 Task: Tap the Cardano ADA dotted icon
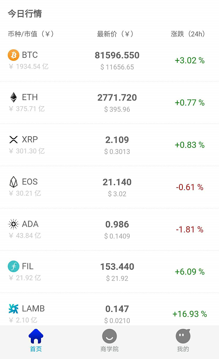pyautogui.click(x=13, y=224)
